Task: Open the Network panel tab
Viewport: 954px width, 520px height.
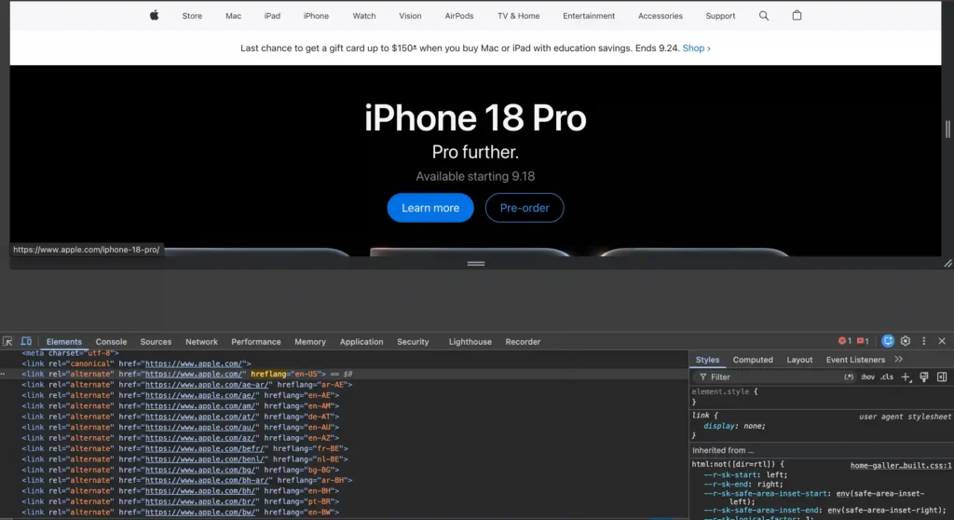Action: [x=201, y=342]
